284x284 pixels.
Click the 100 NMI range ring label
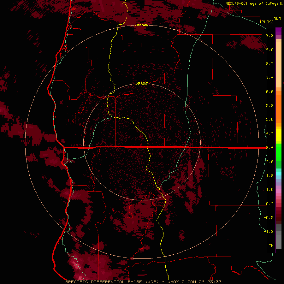142,25
